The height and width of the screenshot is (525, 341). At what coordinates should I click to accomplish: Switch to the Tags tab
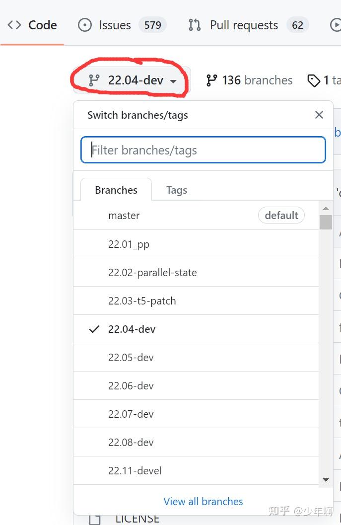pyautogui.click(x=177, y=190)
